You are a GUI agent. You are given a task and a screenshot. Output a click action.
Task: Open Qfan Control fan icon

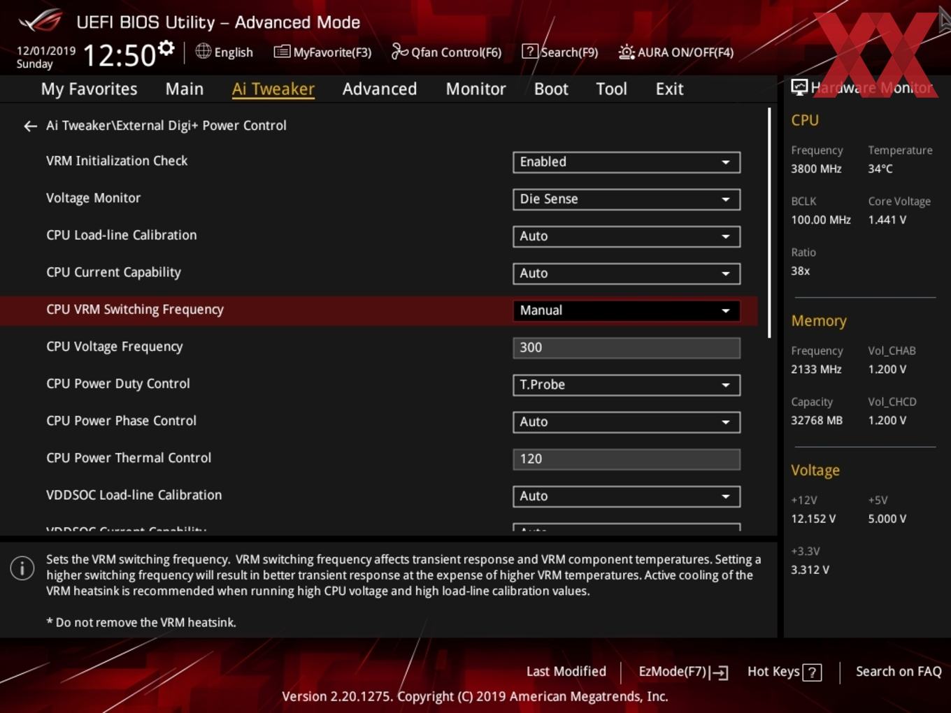399,51
